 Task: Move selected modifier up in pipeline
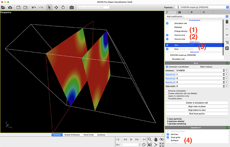pyautogui.click(x=227, y=29)
